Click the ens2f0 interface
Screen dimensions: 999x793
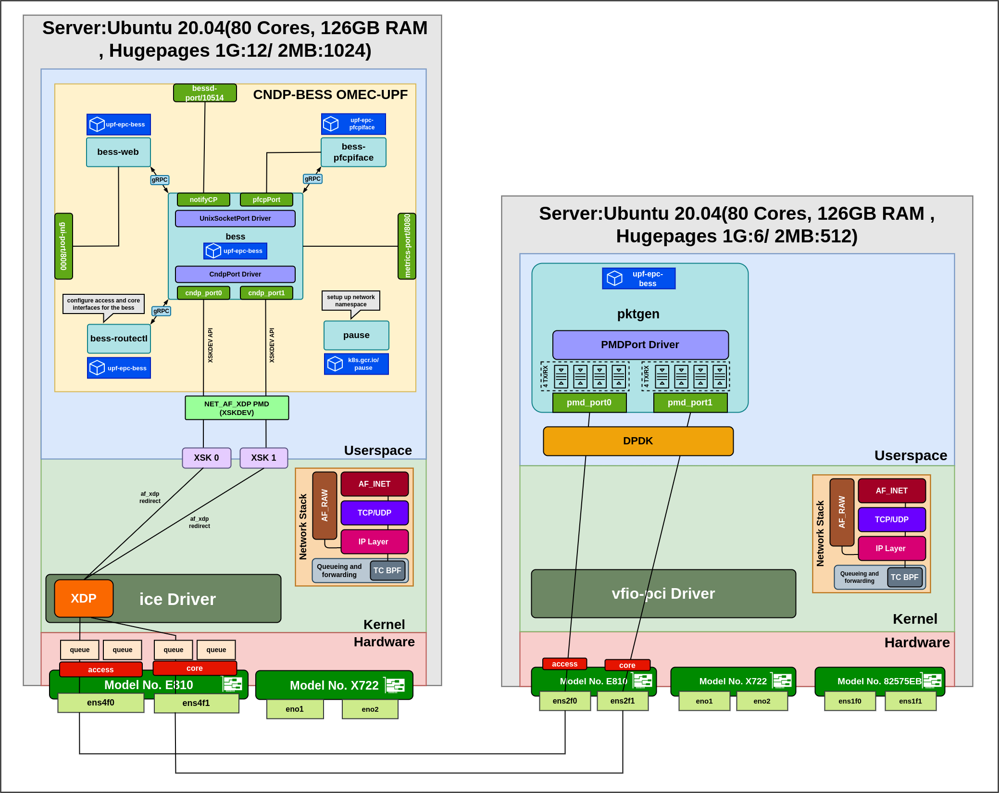tap(565, 701)
